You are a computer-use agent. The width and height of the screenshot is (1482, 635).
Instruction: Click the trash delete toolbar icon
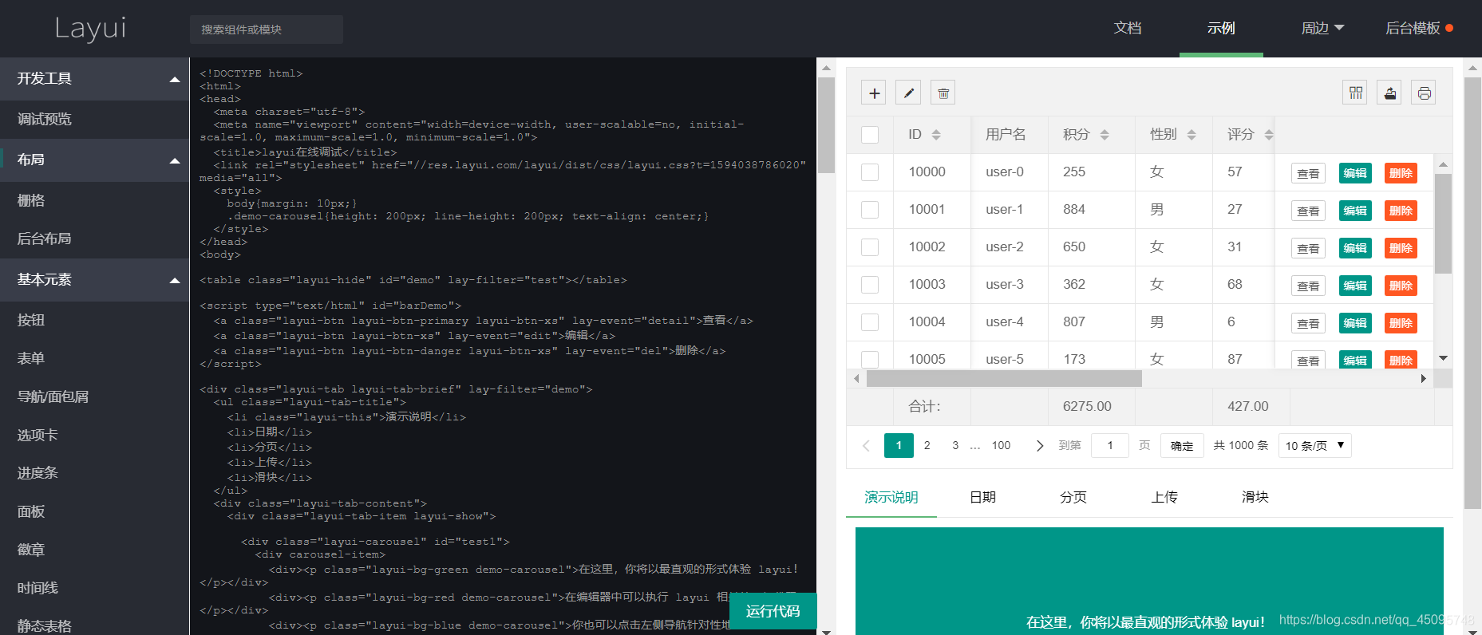coord(943,93)
